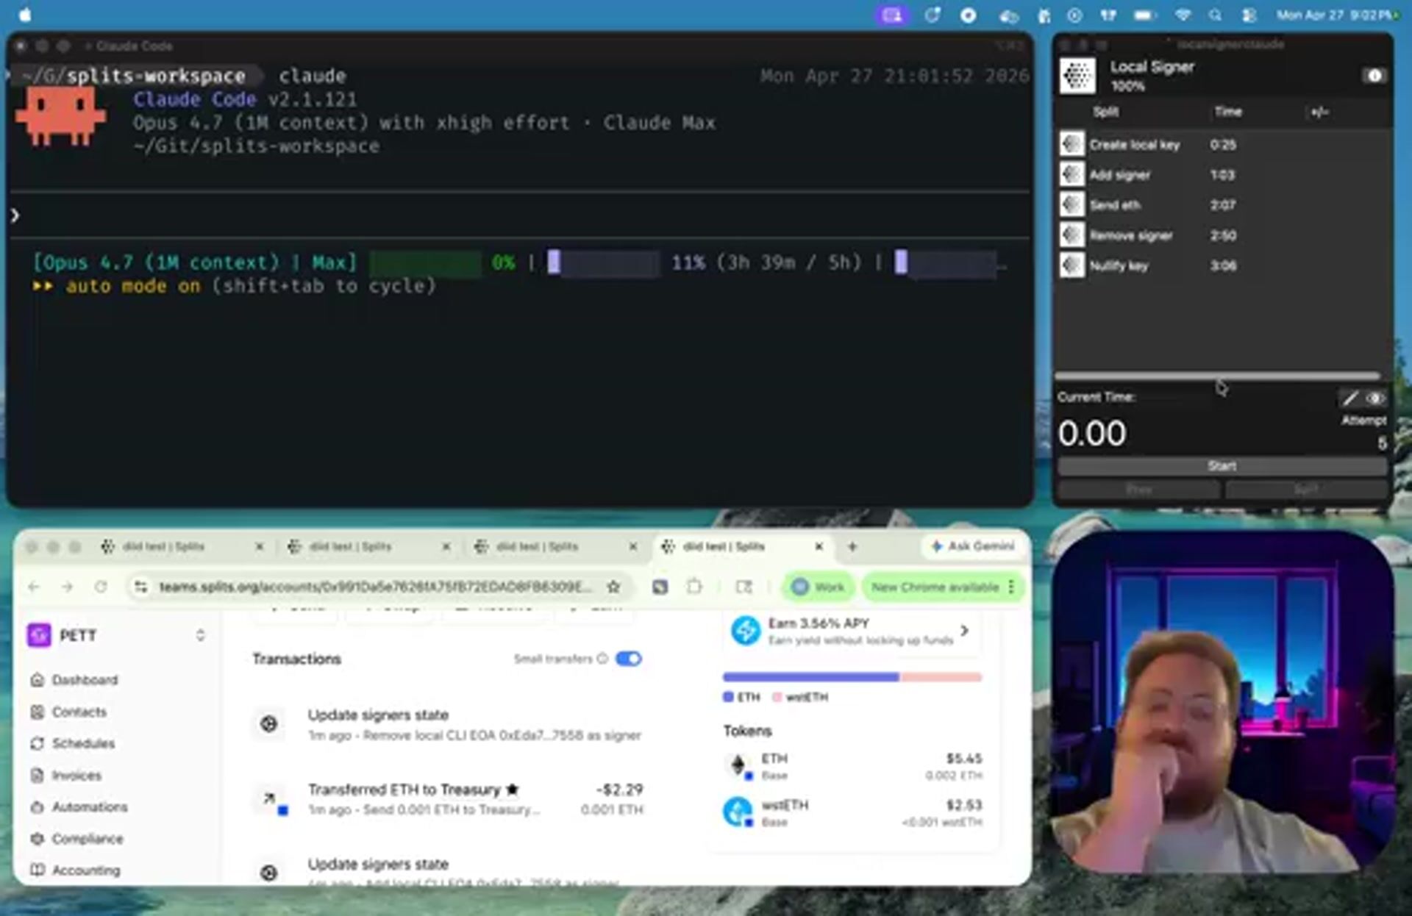Click the dark extension icon after the address bar

click(660, 587)
